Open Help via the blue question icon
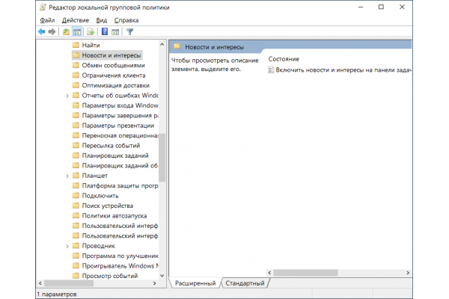This screenshot has width=449, height=299. tap(105, 31)
